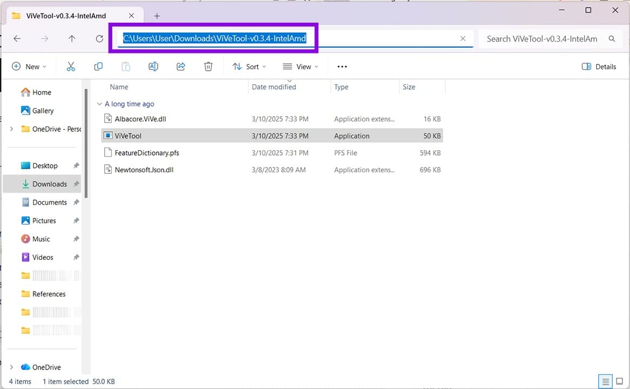
Task: Click the Paste clipboard icon
Action: click(126, 67)
